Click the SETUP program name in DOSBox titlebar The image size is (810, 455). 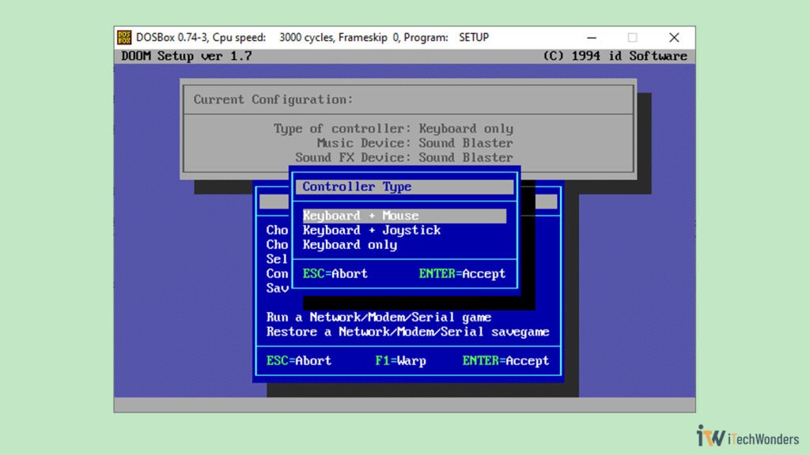tap(475, 36)
